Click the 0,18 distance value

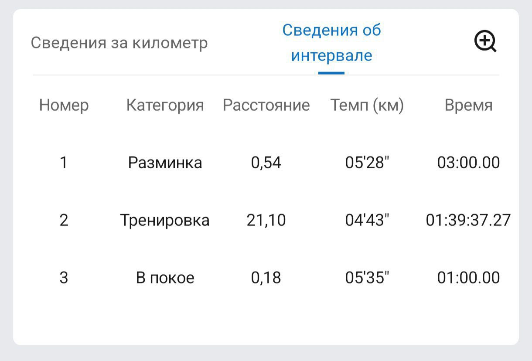click(x=266, y=278)
